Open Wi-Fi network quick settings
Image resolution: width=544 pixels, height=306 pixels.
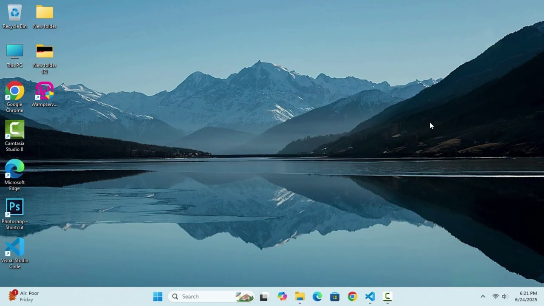click(x=496, y=297)
